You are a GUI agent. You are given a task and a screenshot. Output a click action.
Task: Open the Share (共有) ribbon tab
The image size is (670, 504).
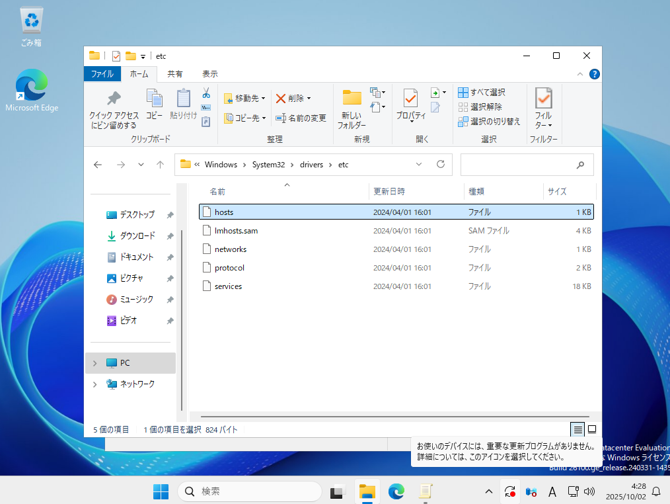[174, 74]
